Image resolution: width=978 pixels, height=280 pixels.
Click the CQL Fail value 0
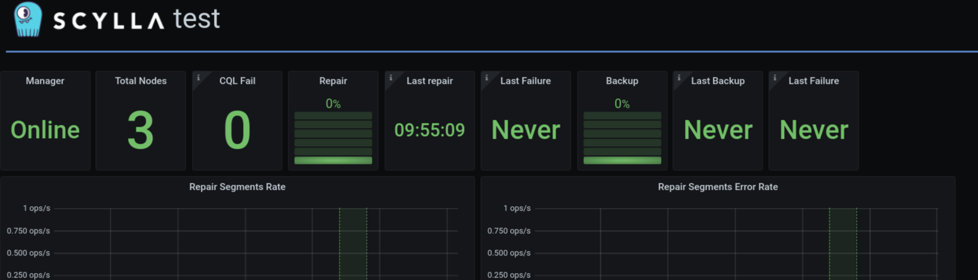[237, 131]
